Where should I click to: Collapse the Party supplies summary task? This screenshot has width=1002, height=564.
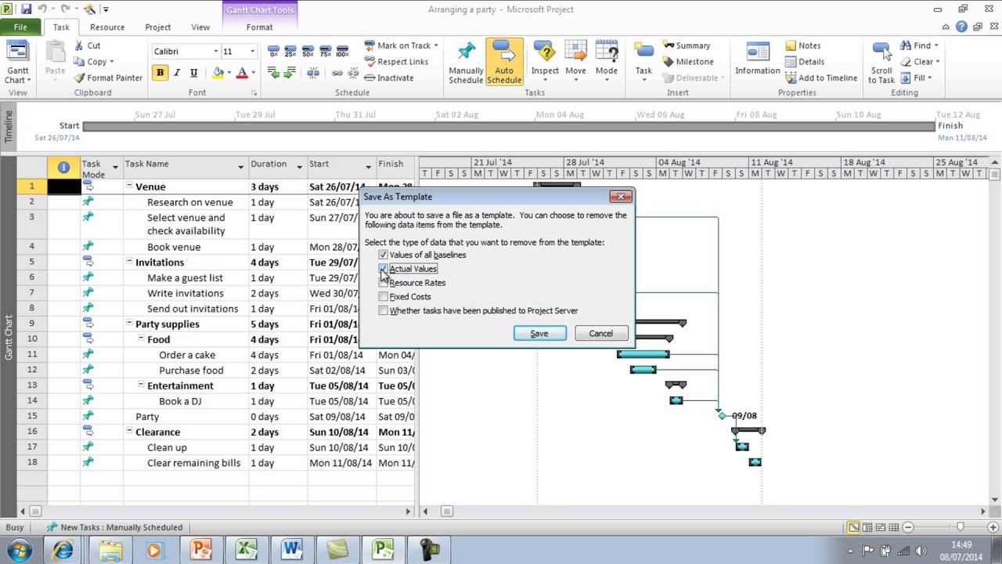coord(130,324)
